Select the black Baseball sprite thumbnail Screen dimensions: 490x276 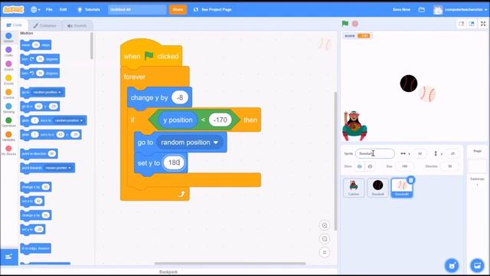pyautogui.click(x=377, y=187)
